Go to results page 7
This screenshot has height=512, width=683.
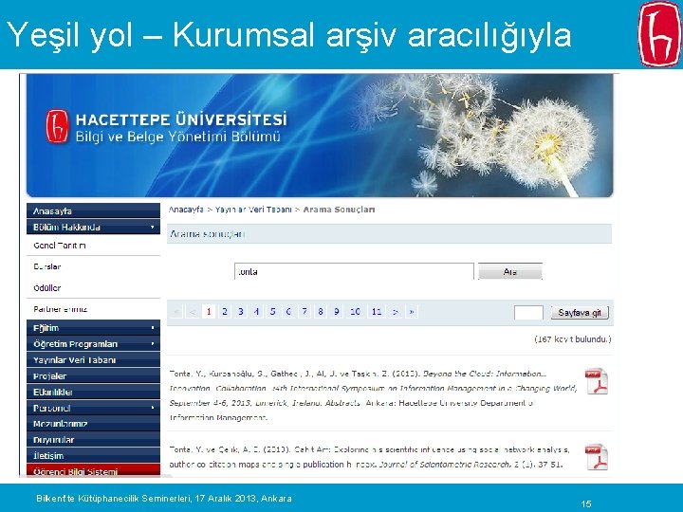(x=305, y=312)
